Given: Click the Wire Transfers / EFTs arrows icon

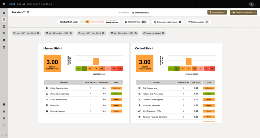Looking at the screenshot, I should pos(139,111).
